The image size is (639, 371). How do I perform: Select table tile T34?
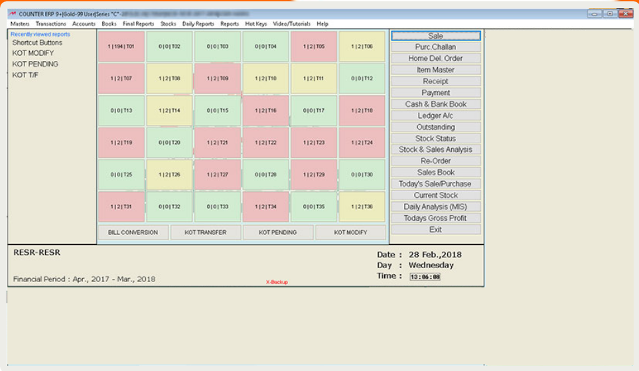coord(265,206)
